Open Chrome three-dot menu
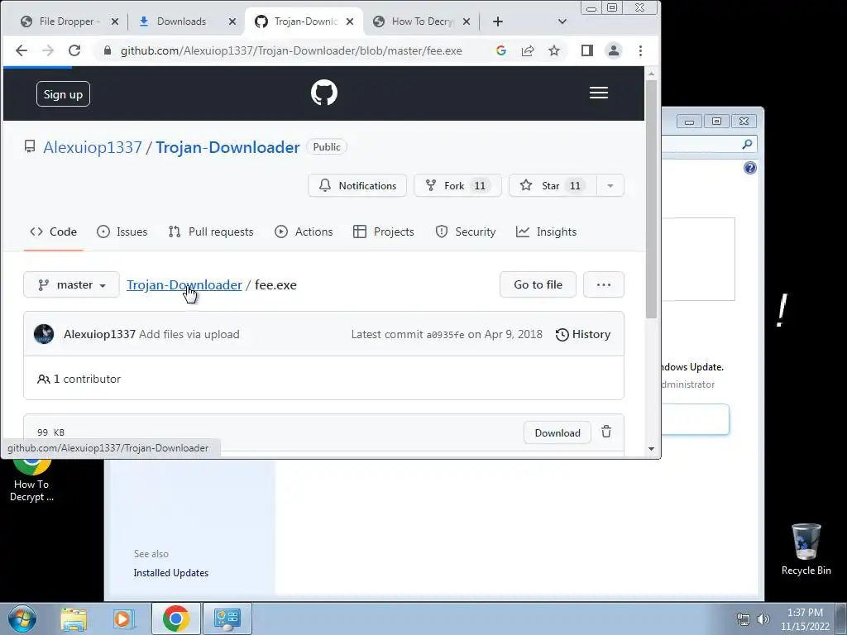This screenshot has width=847, height=635. [x=641, y=50]
